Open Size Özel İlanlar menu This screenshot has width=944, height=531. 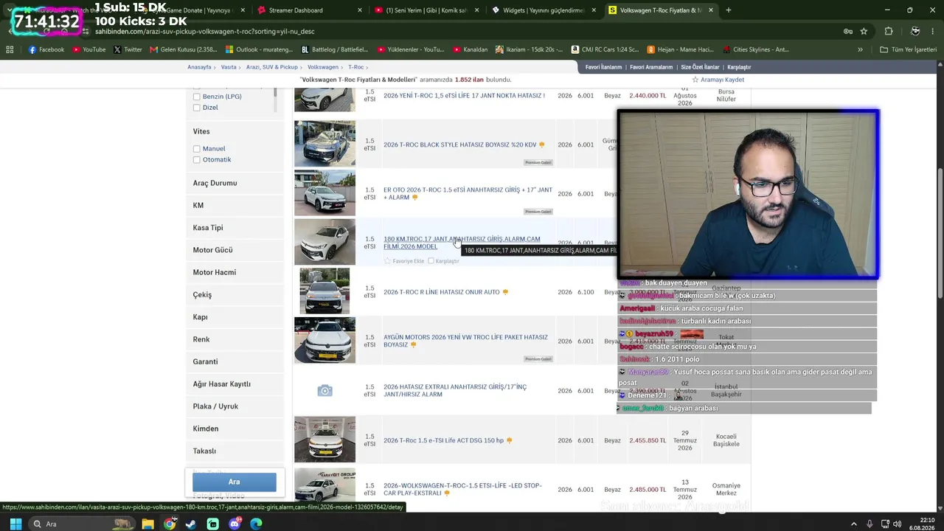700,67
